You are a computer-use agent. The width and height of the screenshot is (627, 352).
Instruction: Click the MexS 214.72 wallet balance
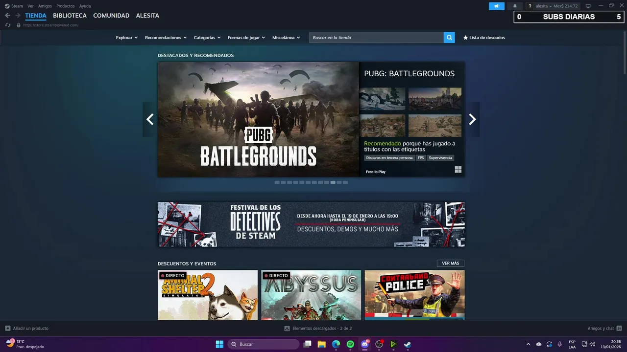(566, 6)
